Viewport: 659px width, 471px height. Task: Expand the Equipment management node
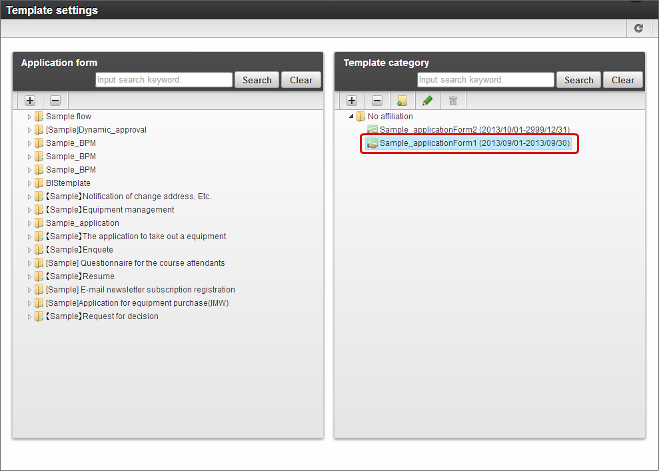pyautogui.click(x=29, y=210)
